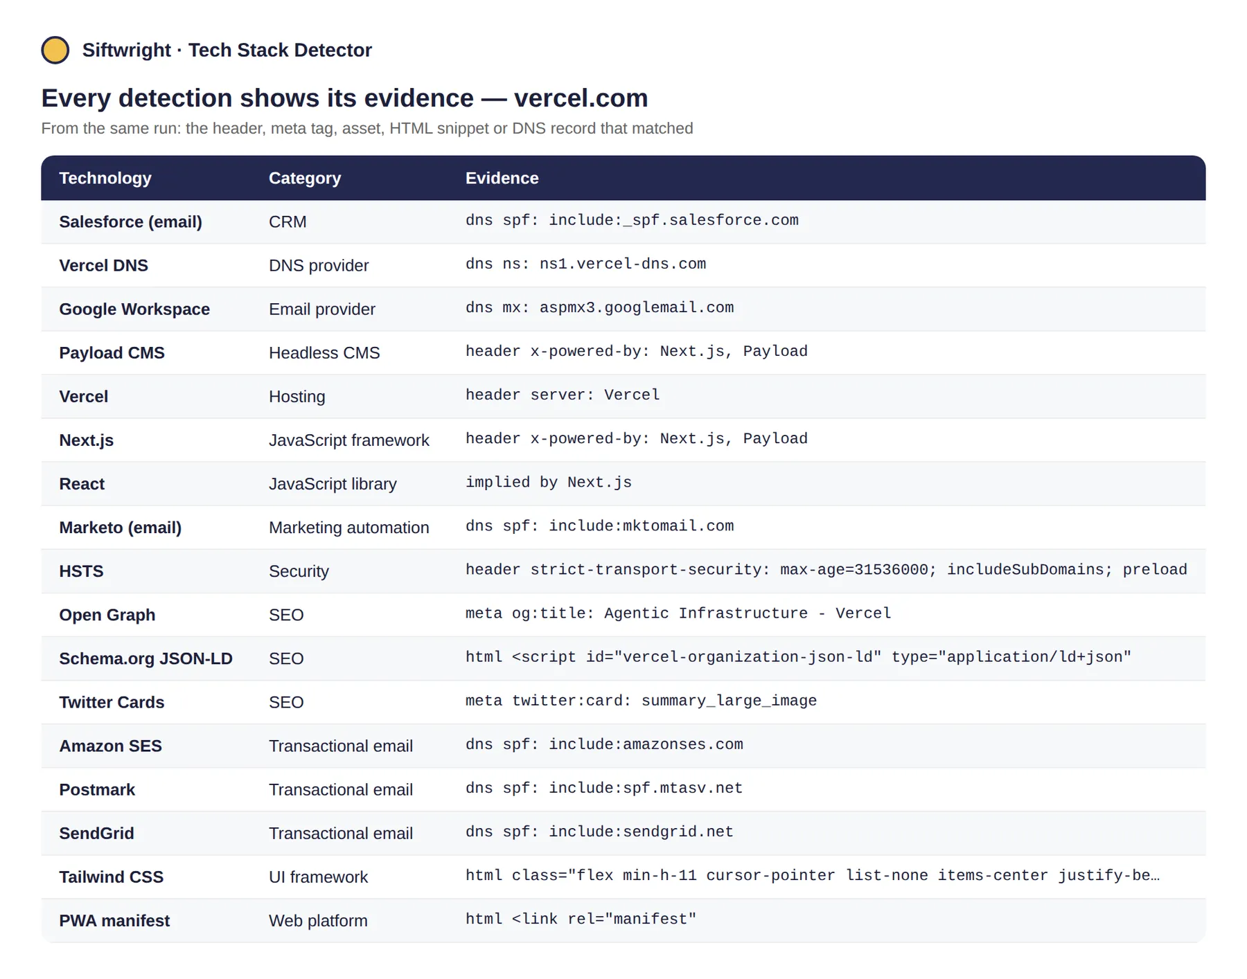
Task: Click the JavaScript library category cell
Action: coord(333,483)
